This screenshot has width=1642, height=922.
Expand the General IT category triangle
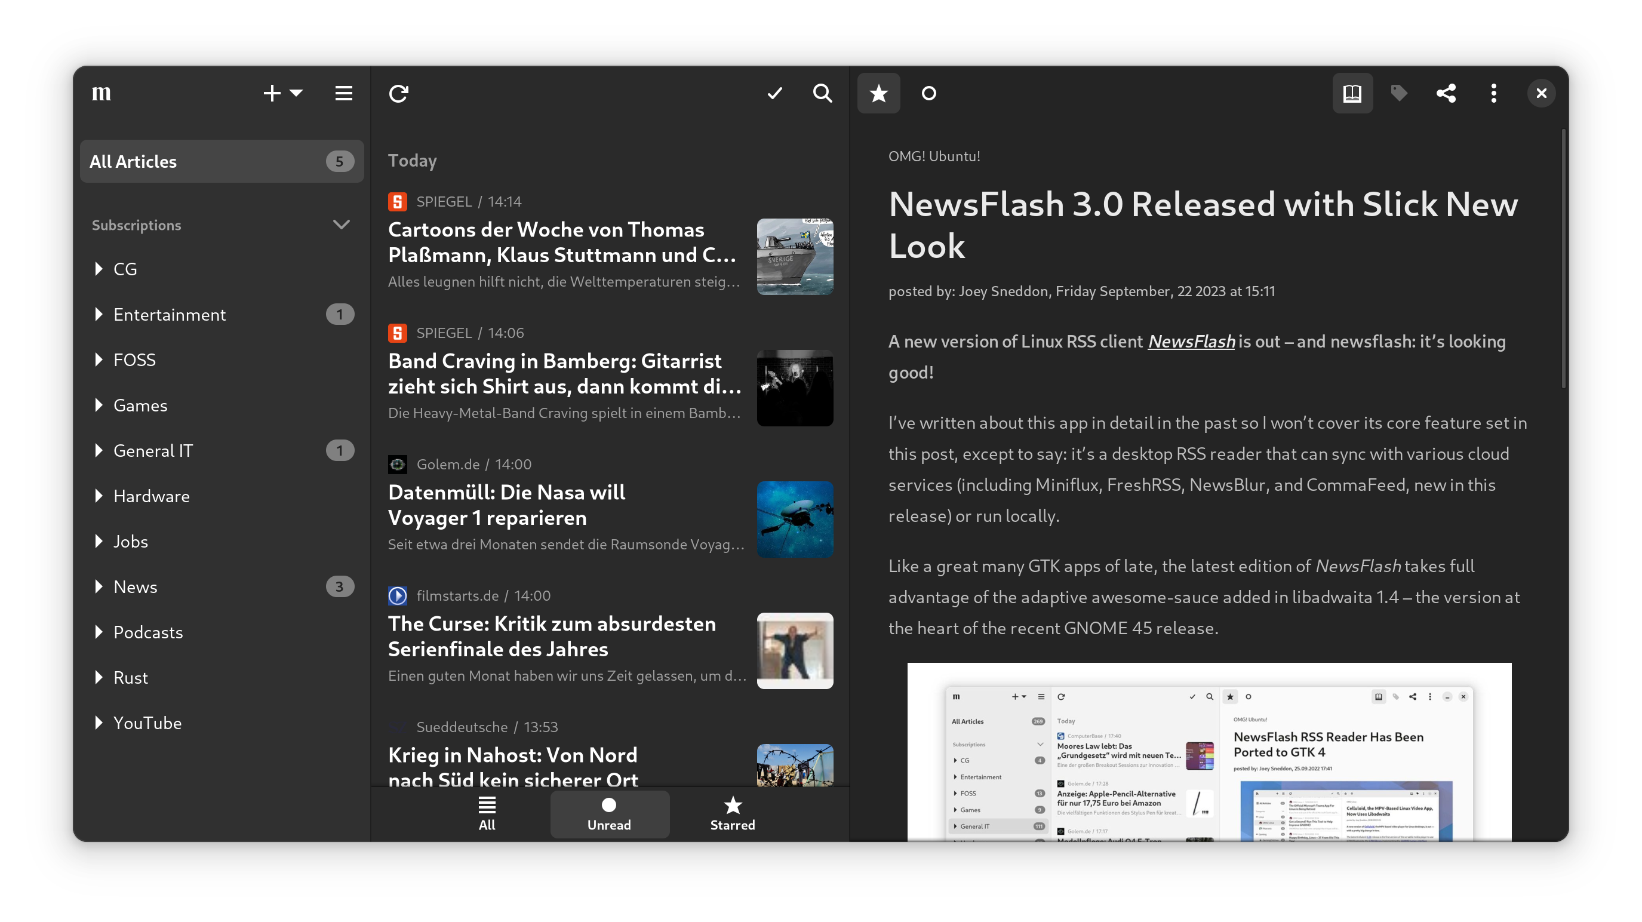99,450
